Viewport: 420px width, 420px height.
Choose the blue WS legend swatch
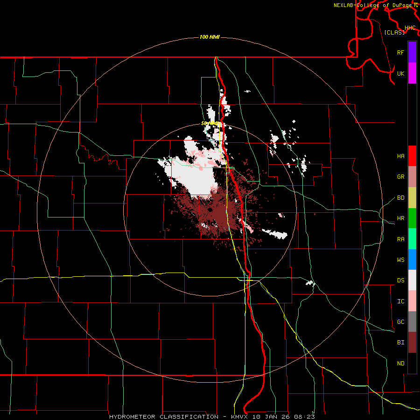412,259
